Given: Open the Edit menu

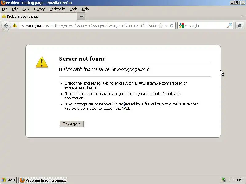Looking at the screenshot, I should click(15, 9).
